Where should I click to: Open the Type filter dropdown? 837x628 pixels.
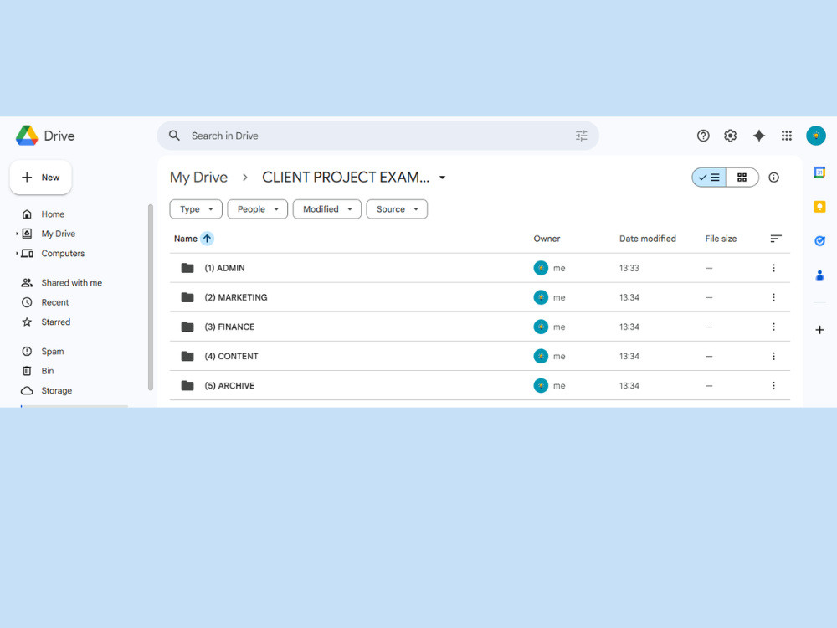click(196, 209)
